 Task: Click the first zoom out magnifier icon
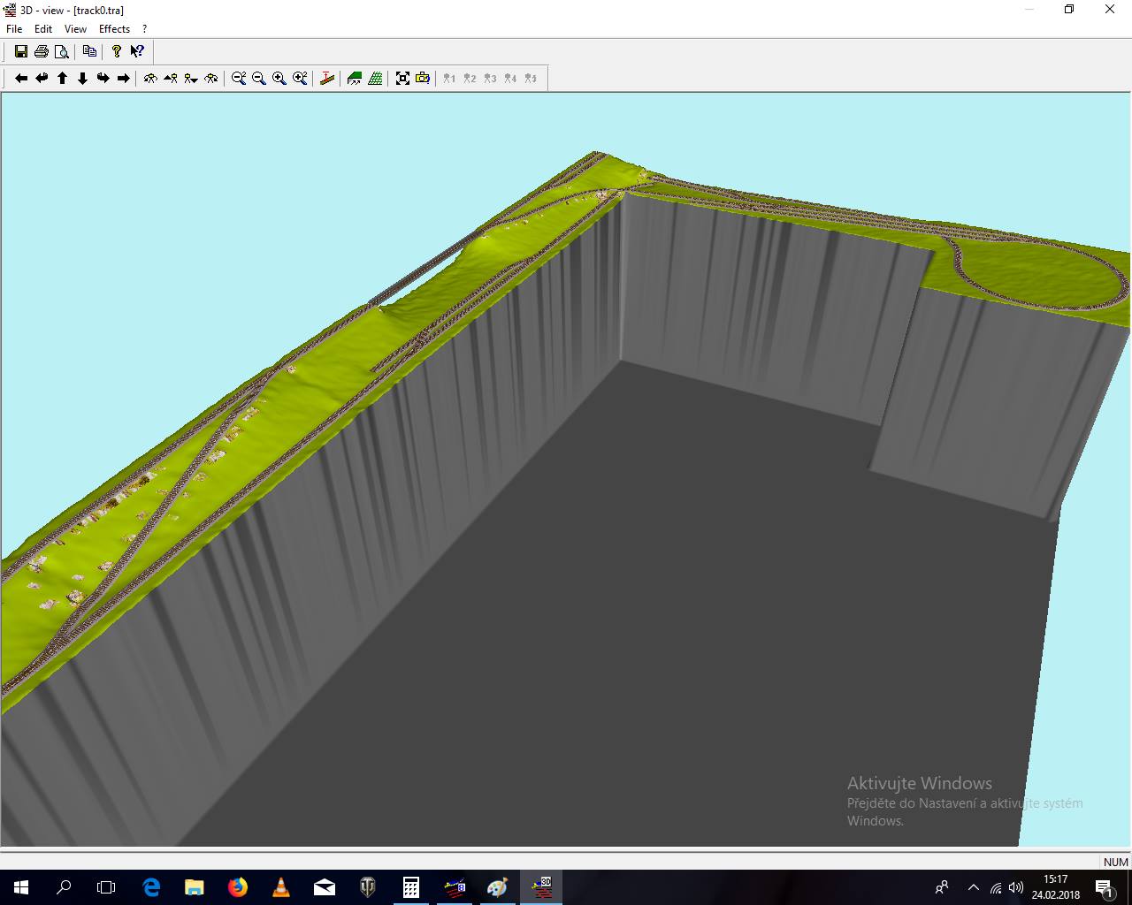[x=239, y=79]
